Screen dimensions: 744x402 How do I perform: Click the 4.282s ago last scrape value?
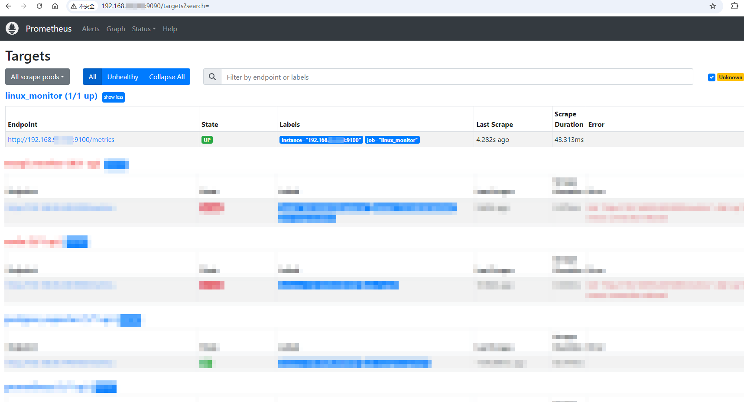493,139
